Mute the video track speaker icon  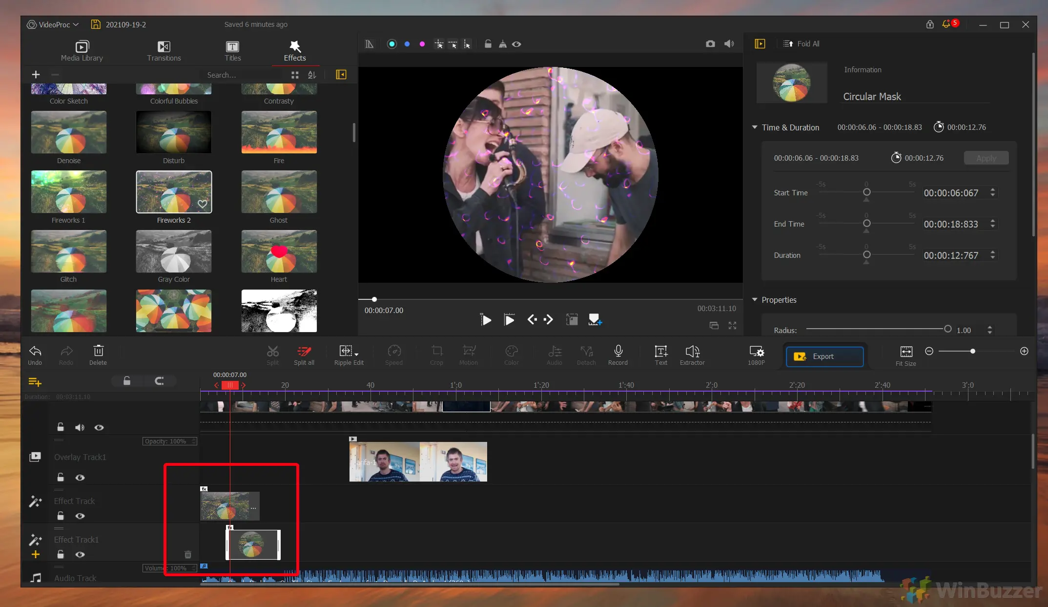click(80, 427)
